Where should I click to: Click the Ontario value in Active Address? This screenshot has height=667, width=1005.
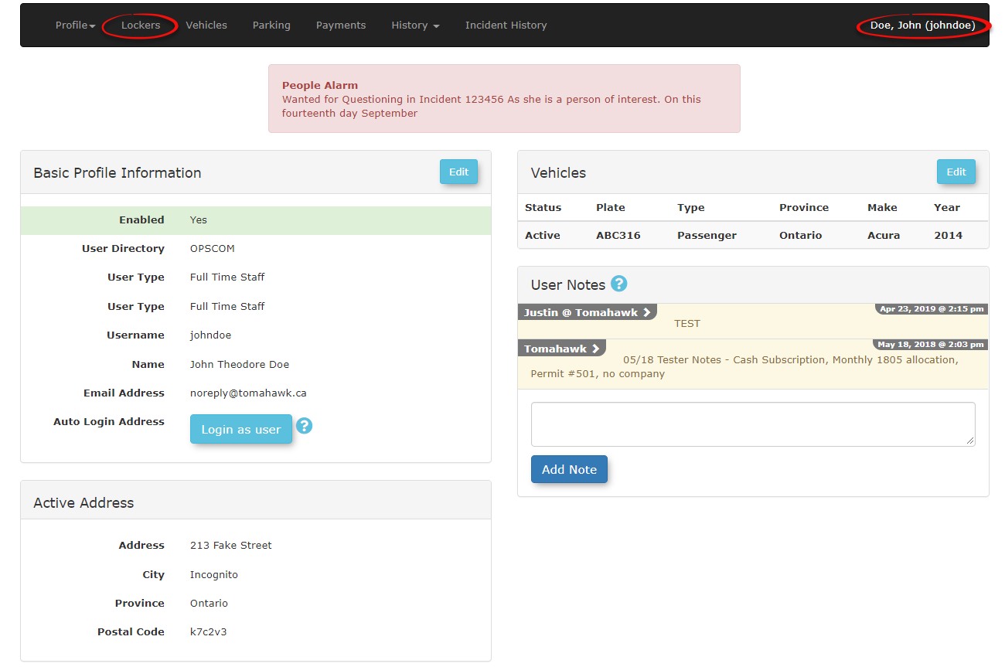(209, 603)
